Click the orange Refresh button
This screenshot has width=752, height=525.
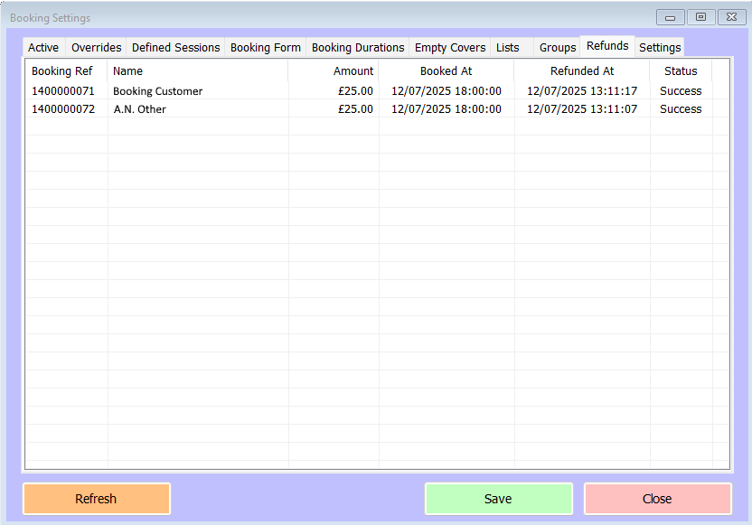96,499
